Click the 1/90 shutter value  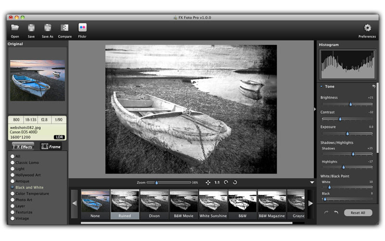tap(59, 120)
